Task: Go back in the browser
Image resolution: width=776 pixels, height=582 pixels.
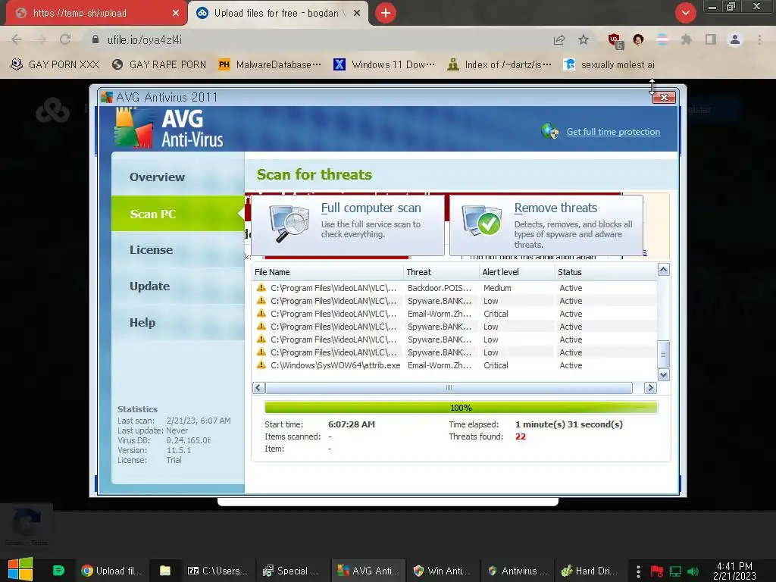Action: pos(17,39)
